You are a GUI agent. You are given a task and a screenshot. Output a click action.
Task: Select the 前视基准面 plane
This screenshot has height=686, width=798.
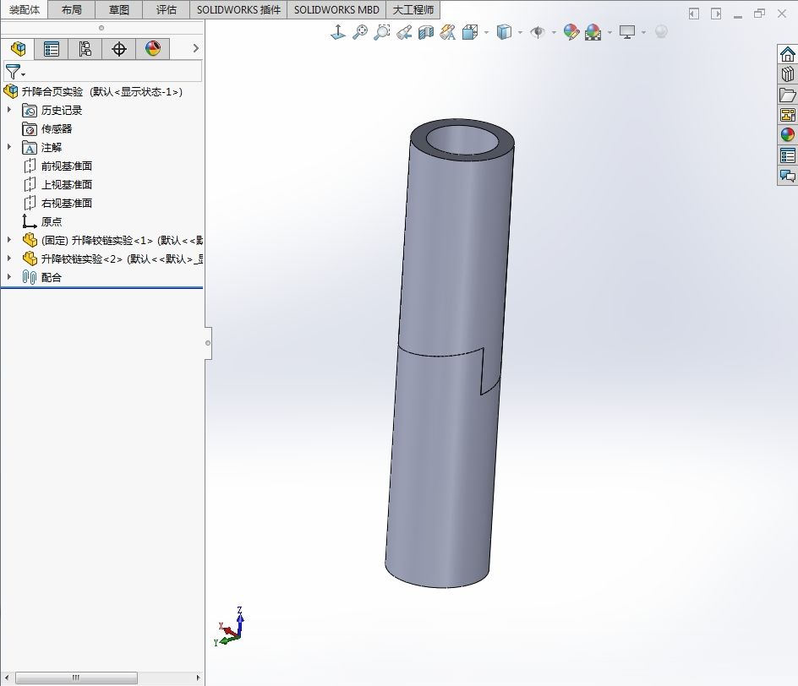[66, 166]
